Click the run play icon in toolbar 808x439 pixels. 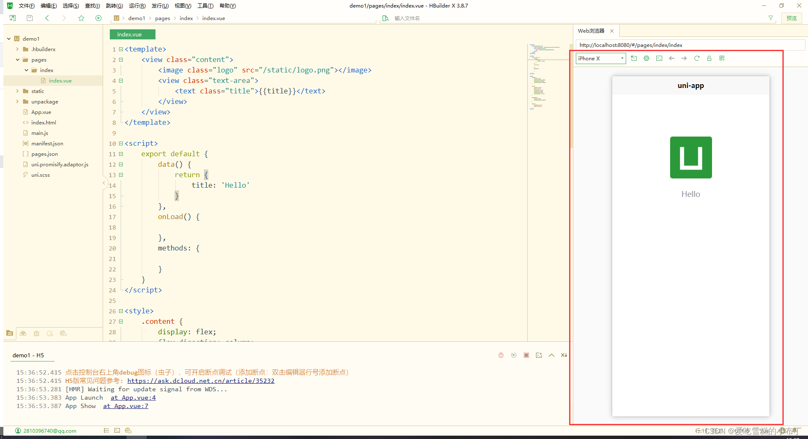[x=98, y=18]
